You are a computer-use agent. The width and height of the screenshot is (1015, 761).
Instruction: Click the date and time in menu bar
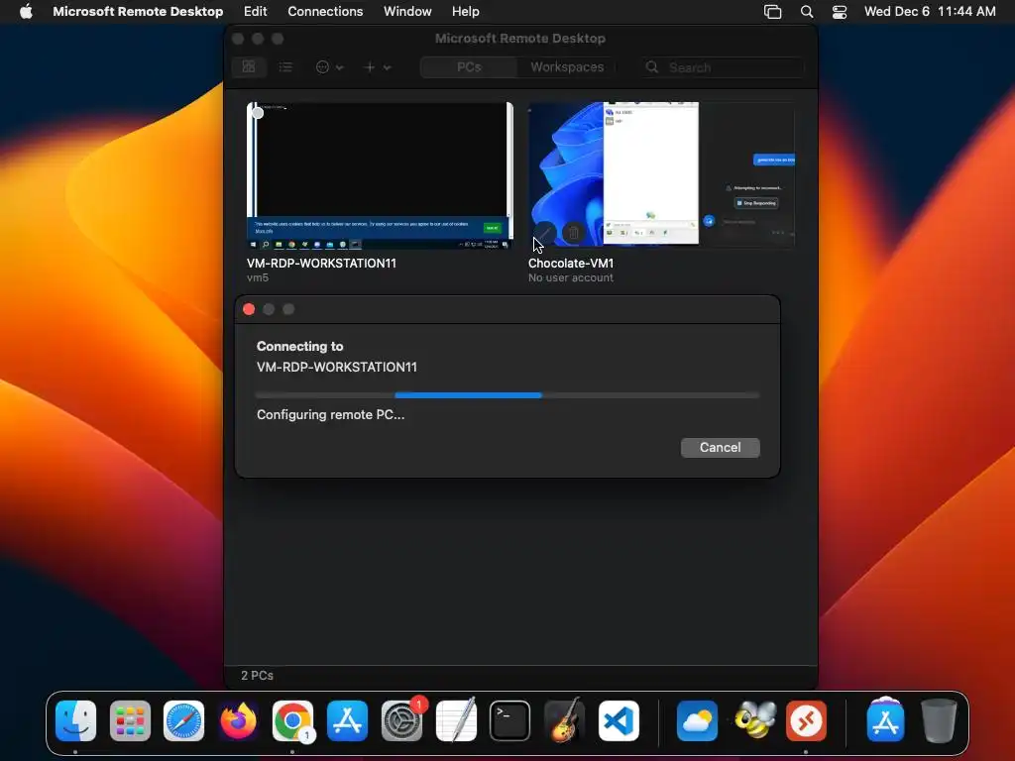click(x=930, y=12)
